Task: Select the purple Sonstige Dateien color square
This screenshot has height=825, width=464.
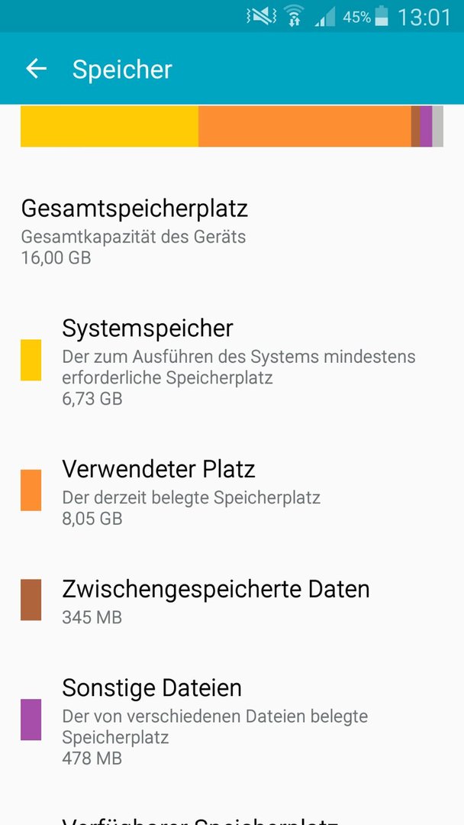Action: coord(31,720)
